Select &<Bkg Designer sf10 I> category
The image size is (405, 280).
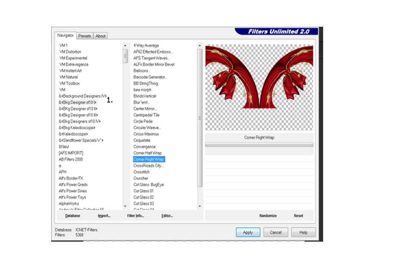tap(78, 103)
